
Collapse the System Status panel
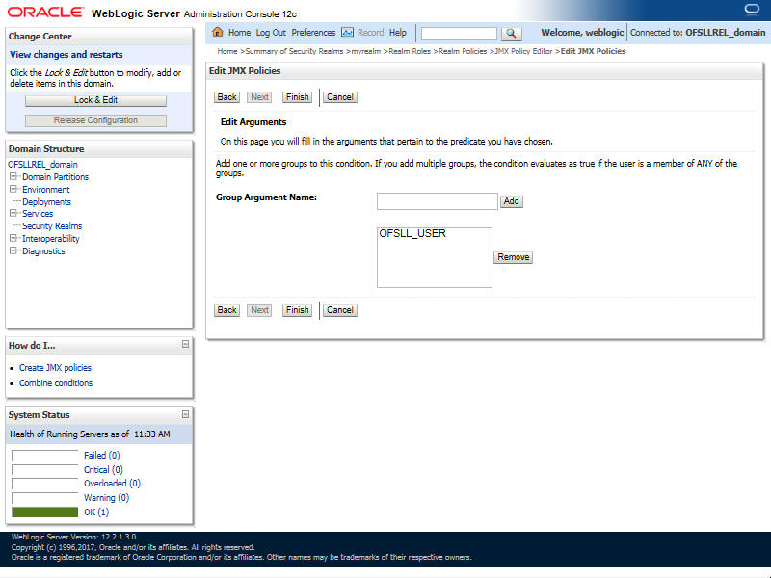click(185, 414)
